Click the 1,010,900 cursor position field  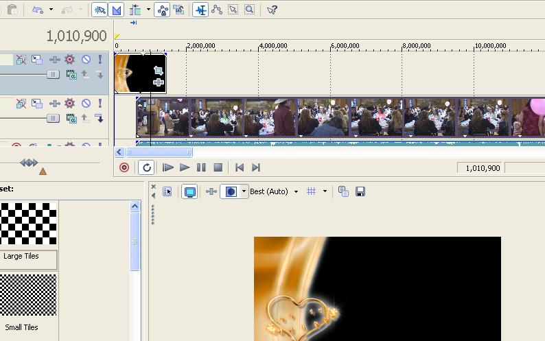480,168
